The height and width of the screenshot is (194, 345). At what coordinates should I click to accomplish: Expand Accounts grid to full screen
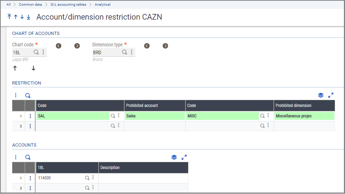coord(184,157)
